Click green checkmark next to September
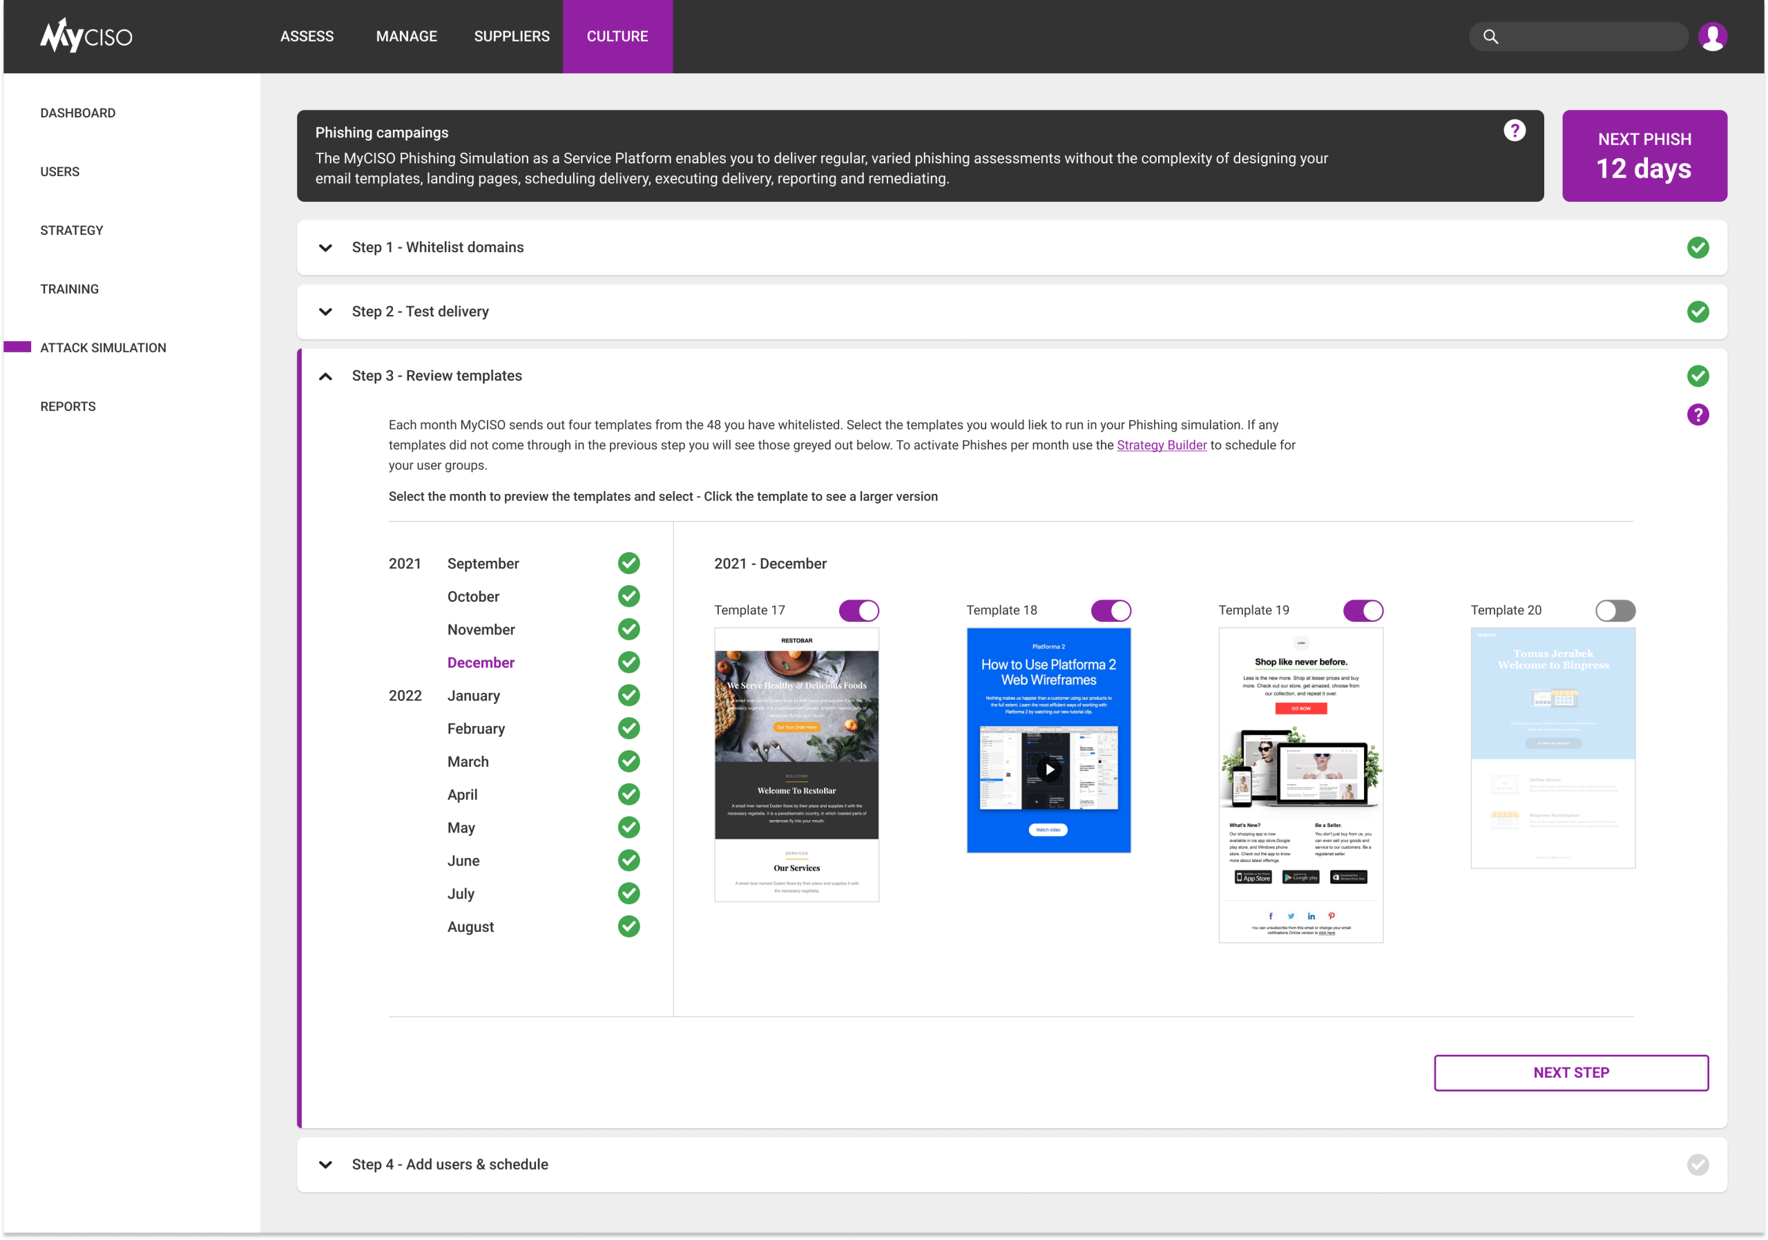 [x=628, y=563]
